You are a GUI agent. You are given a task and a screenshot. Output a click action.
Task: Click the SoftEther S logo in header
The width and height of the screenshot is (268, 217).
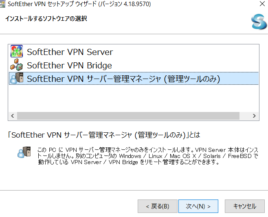(259, 22)
